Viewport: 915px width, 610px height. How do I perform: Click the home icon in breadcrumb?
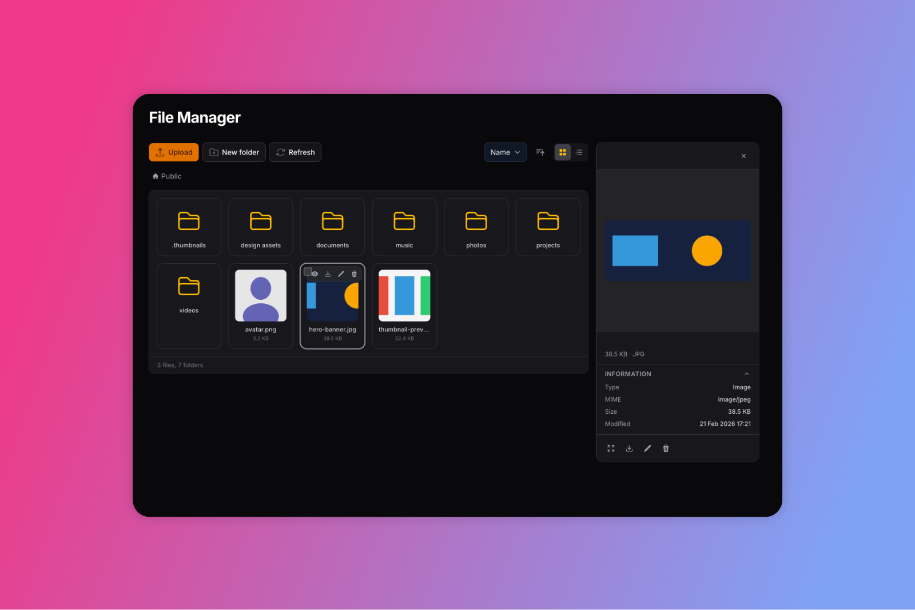pyautogui.click(x=156, y=176)
